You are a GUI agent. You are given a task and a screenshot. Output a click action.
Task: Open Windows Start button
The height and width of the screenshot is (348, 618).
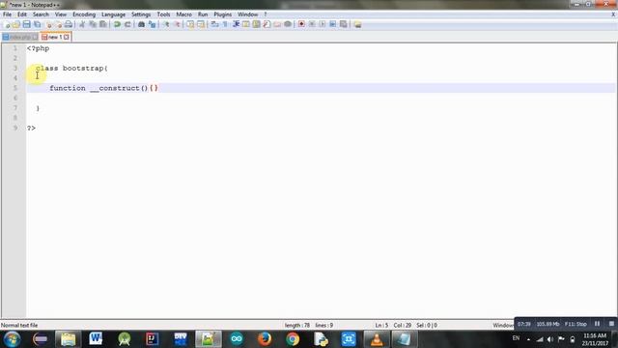pos(12,339)
